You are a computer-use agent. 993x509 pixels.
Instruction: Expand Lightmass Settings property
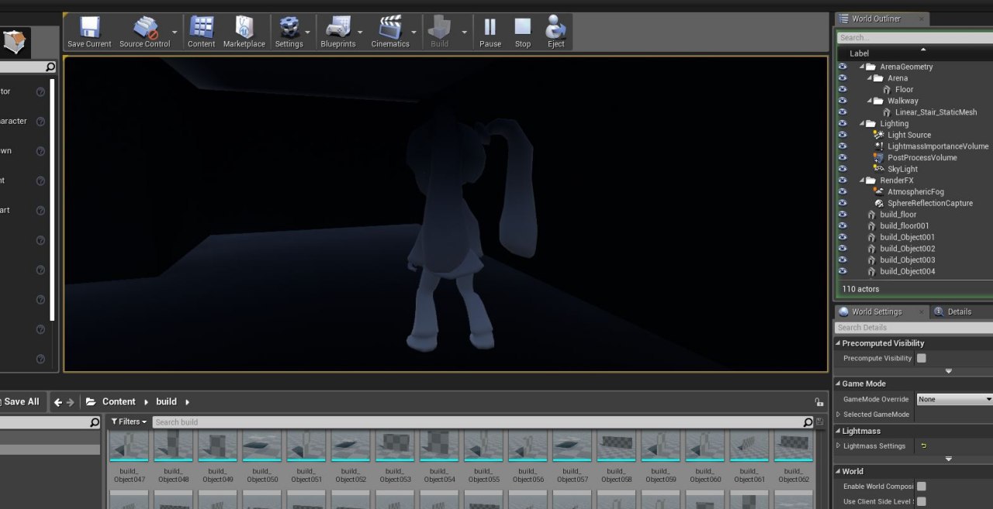click(839, 446)
